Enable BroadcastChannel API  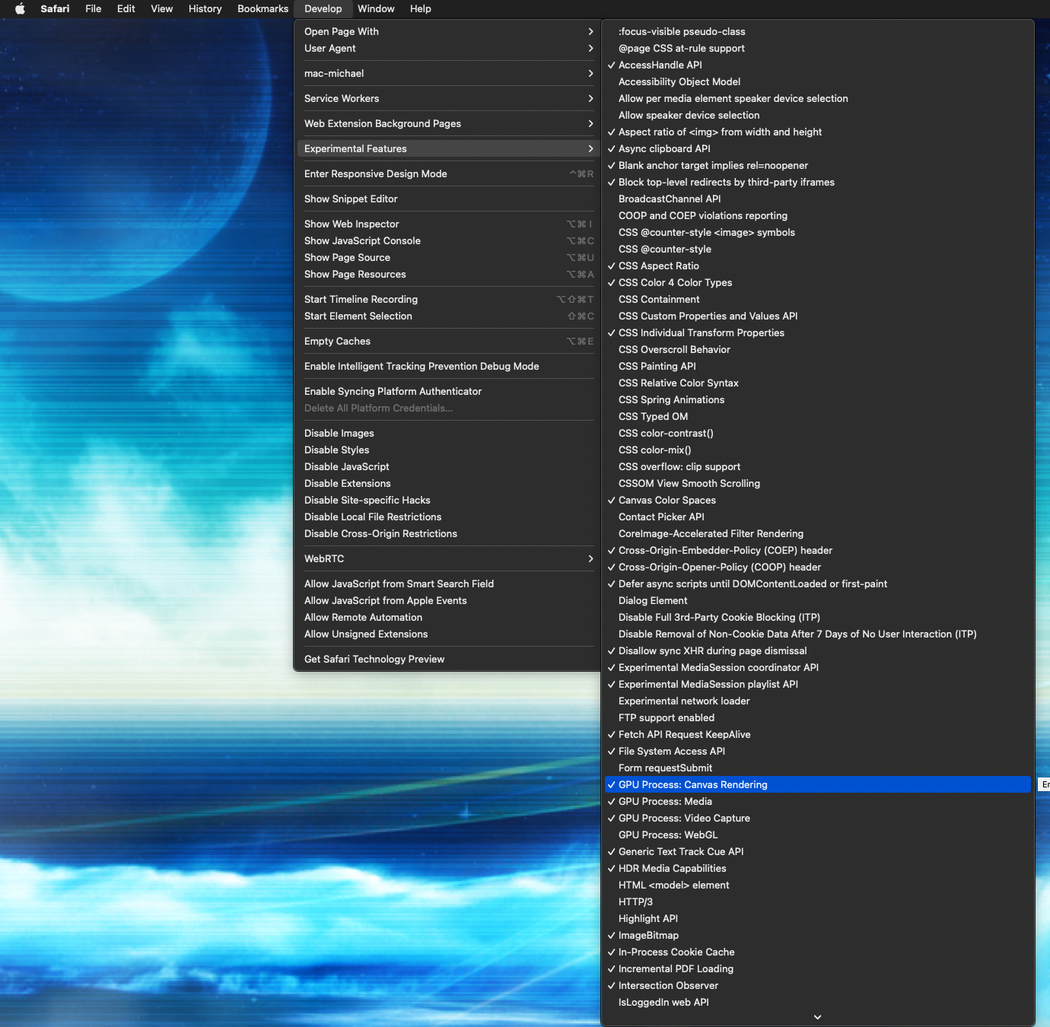[x=818, y=199]
